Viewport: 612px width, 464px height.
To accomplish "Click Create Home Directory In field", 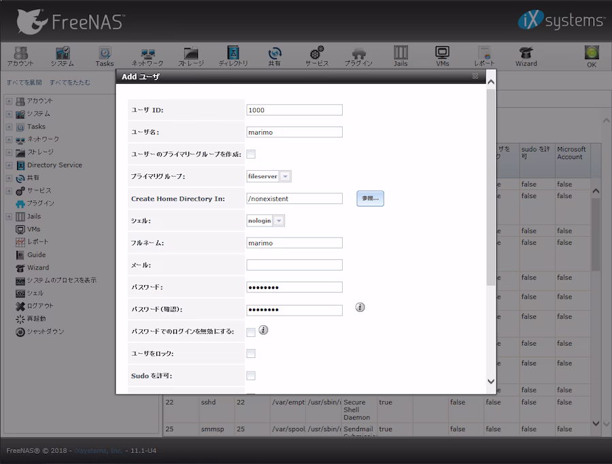I will click(294, 199).
